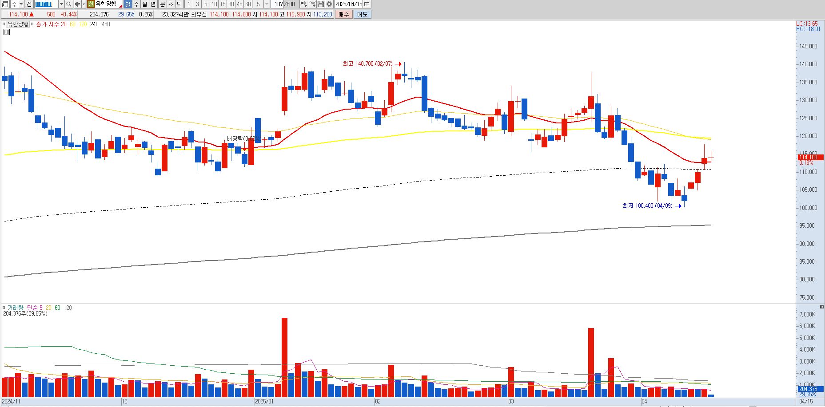Screen dimensions: 825x407
Task: Select the 30 interval button
Action: tap(231, 4)
